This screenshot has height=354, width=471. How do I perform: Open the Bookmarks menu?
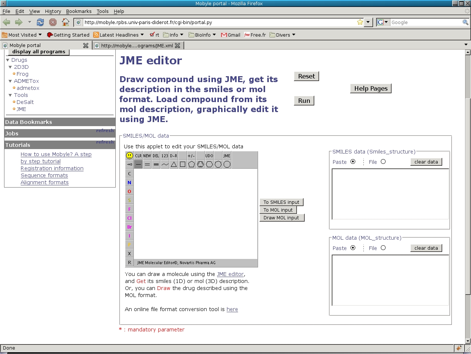[78, 11]
